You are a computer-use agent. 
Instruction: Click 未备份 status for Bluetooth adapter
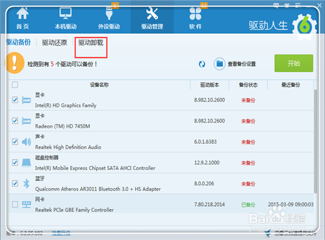248,184
